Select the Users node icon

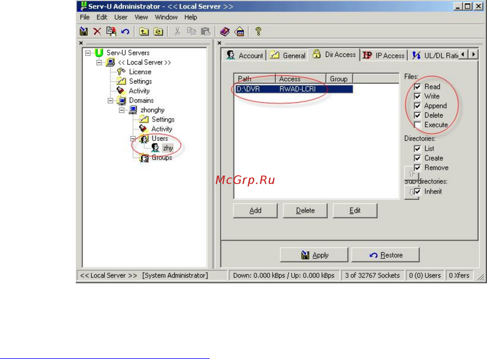coord(144,139)
